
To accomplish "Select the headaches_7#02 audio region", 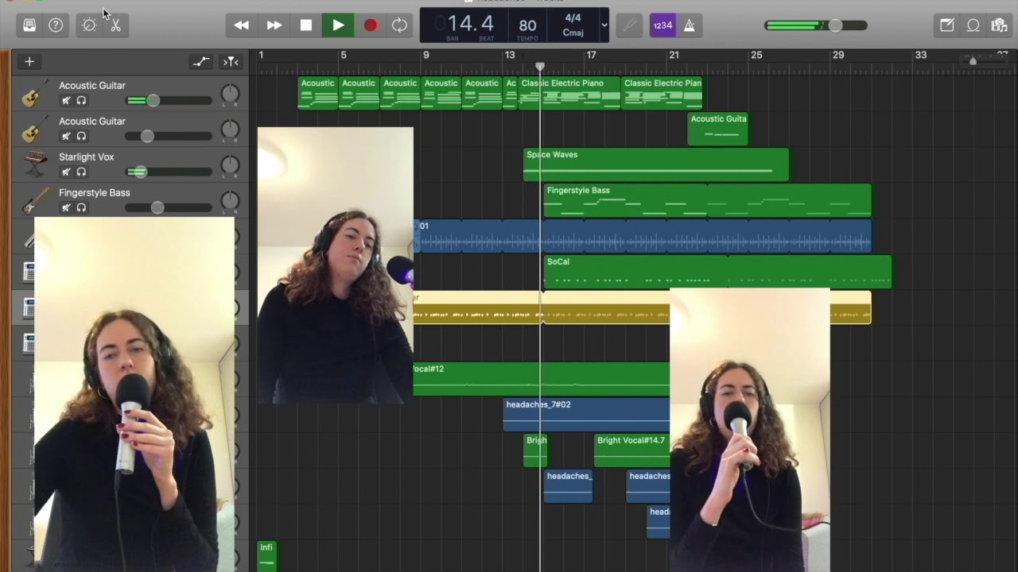I will [x=587, y=415].
